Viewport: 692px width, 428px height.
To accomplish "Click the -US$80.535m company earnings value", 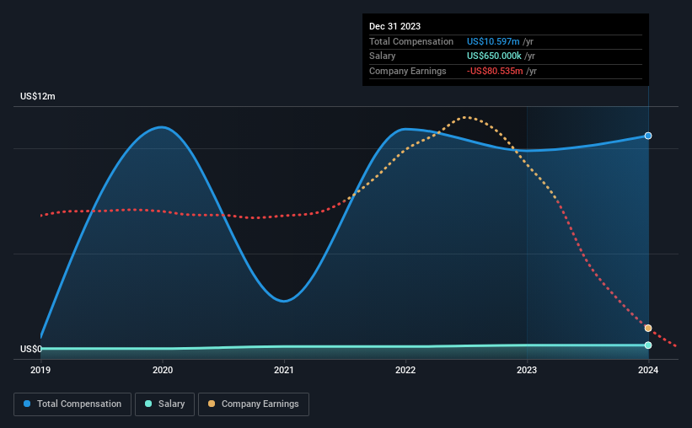I will [x=495, y=71].
